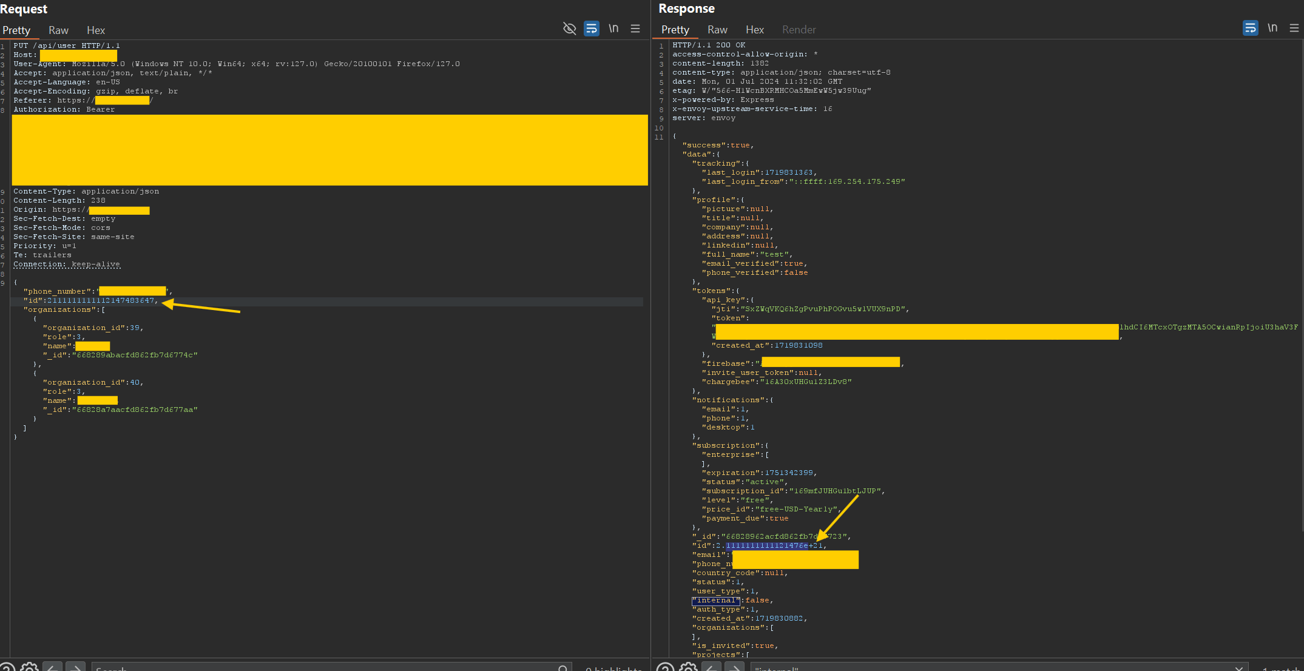Viewport: 1304px width, 671px height.
Task: Switch Request view to Raw tab
Action: 58,30
